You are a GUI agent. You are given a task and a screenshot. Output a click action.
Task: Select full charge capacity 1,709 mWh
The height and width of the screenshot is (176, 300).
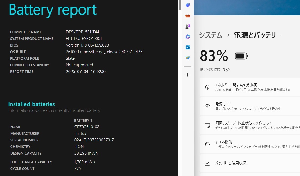[84, 162]
